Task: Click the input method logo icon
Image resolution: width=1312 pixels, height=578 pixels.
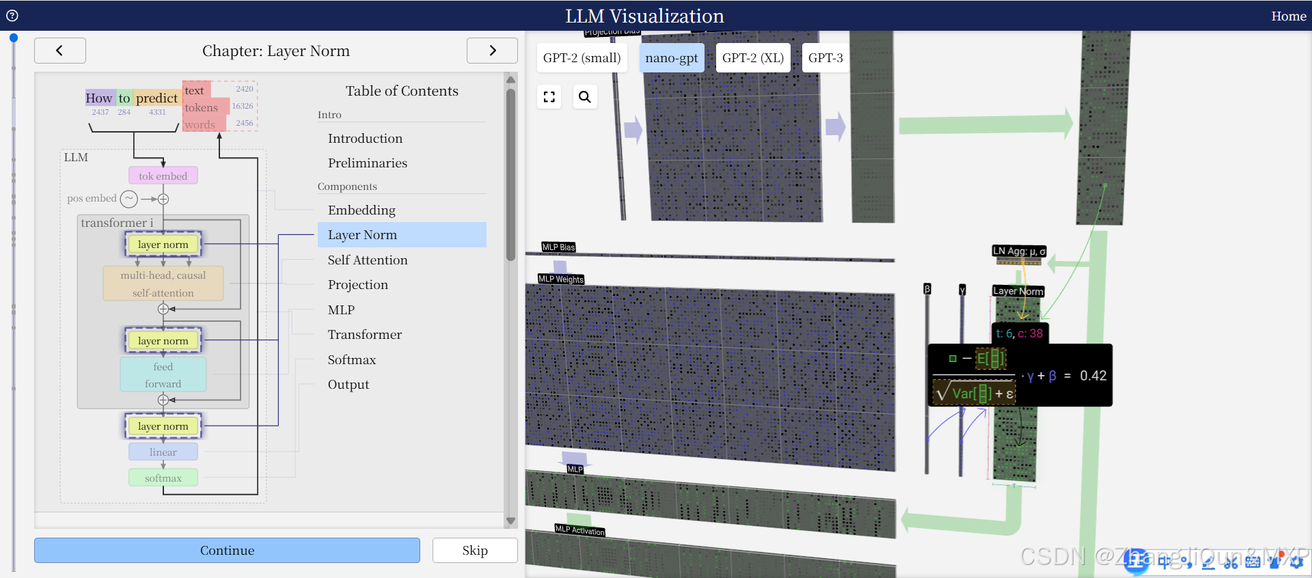Action: tap(1136, 562)
